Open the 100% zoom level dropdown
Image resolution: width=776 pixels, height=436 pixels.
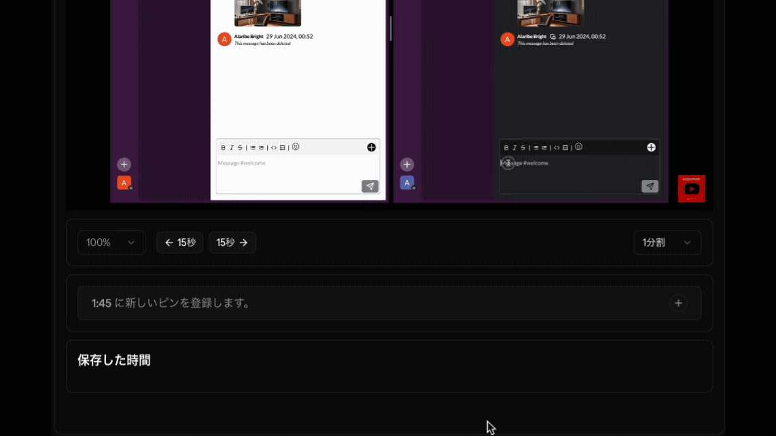click(111, 242)
